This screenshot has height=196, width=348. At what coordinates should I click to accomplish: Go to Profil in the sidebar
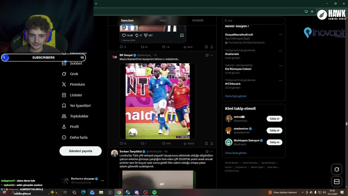(x=70, y=127)
